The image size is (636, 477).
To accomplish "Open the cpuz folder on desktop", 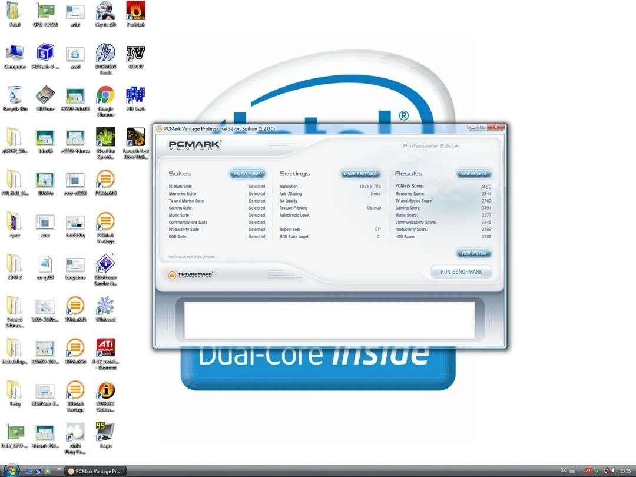I will 15,225.
